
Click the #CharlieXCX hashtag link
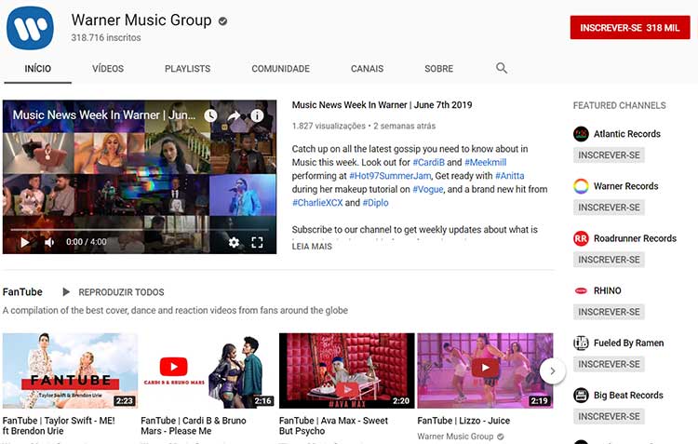pos(317,203)
